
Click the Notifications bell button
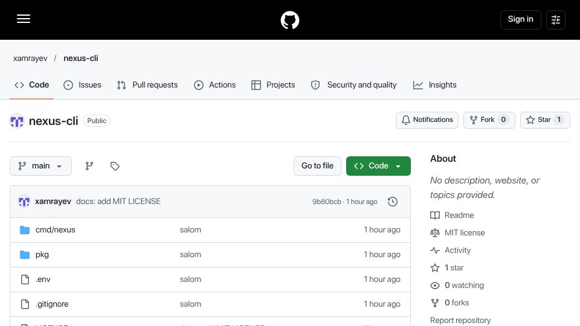pyautogui.click(x=427, y=120)
